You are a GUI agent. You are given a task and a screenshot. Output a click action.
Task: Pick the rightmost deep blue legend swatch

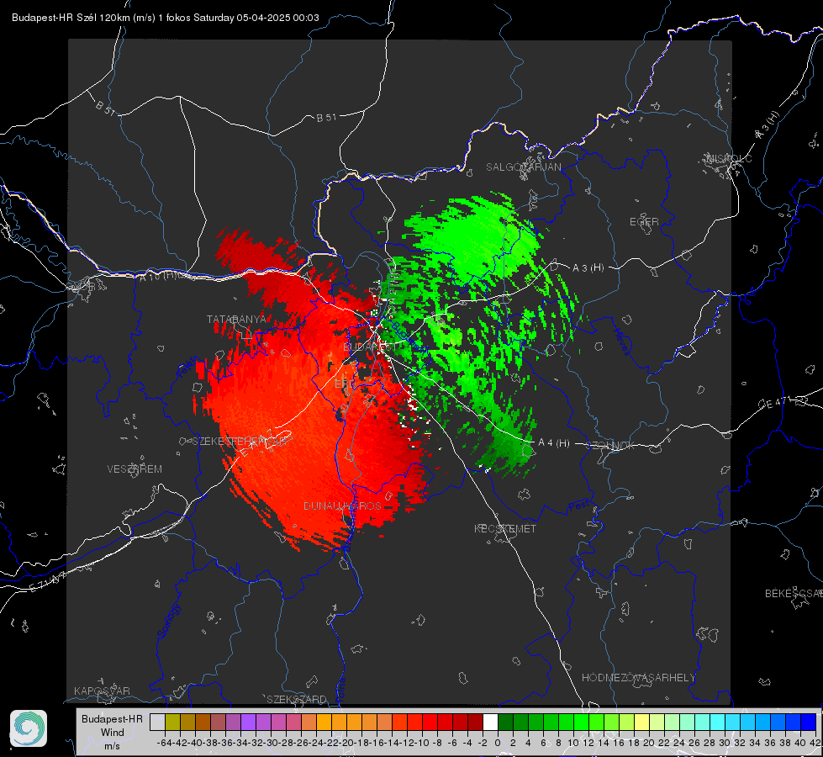point(809,723)
